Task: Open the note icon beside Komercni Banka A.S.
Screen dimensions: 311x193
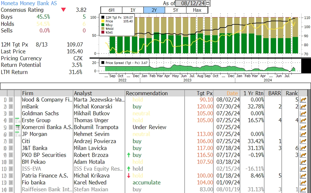Action: 18,127
